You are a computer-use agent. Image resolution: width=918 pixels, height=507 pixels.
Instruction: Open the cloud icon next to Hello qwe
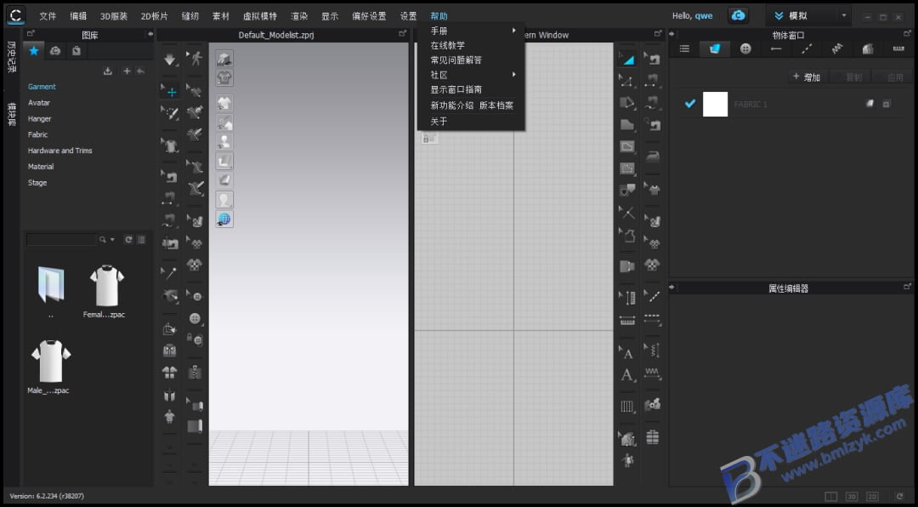point(739,16)
